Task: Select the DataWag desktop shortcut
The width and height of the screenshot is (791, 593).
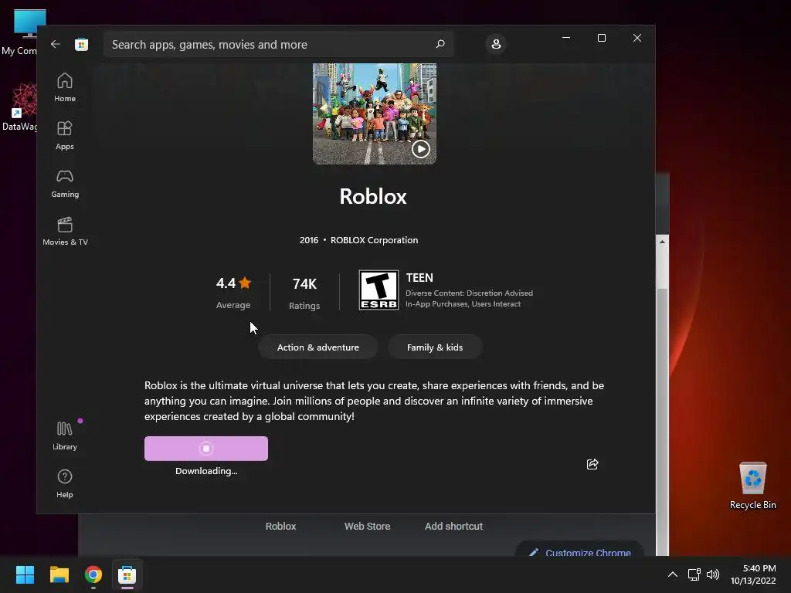Action: (20, 107)
